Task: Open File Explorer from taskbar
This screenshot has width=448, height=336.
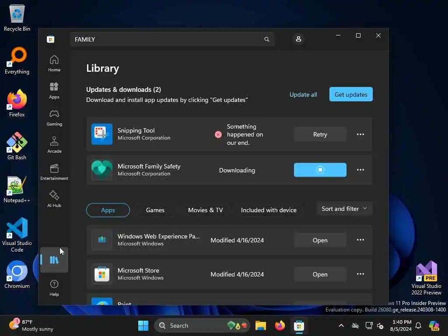Action: pyautogui.click(x=261, y=325)
